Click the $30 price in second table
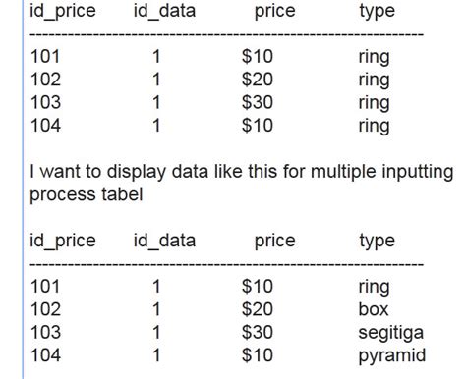The height and width of the screenshot is (379, 466). tap(258, 332)
